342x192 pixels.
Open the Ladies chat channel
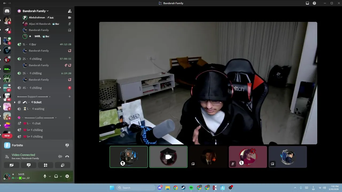click(44, 123)
